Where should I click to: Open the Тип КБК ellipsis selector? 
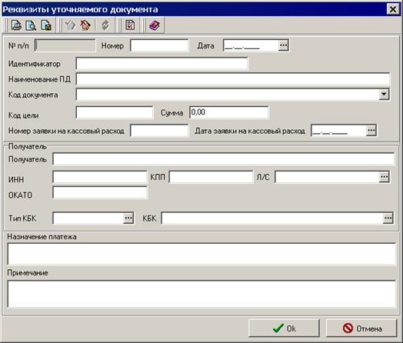128,218
